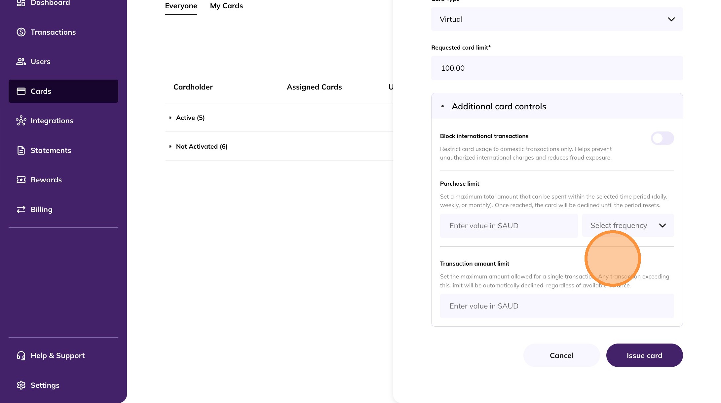Image resolution: width=721 pixels, height=403 pixels.
Task: Open the Card type Virtual dropdown
Action: [x=557, y=19]
